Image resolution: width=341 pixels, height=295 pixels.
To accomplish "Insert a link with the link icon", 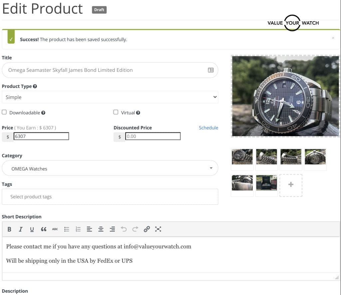I will pos(147,229).
